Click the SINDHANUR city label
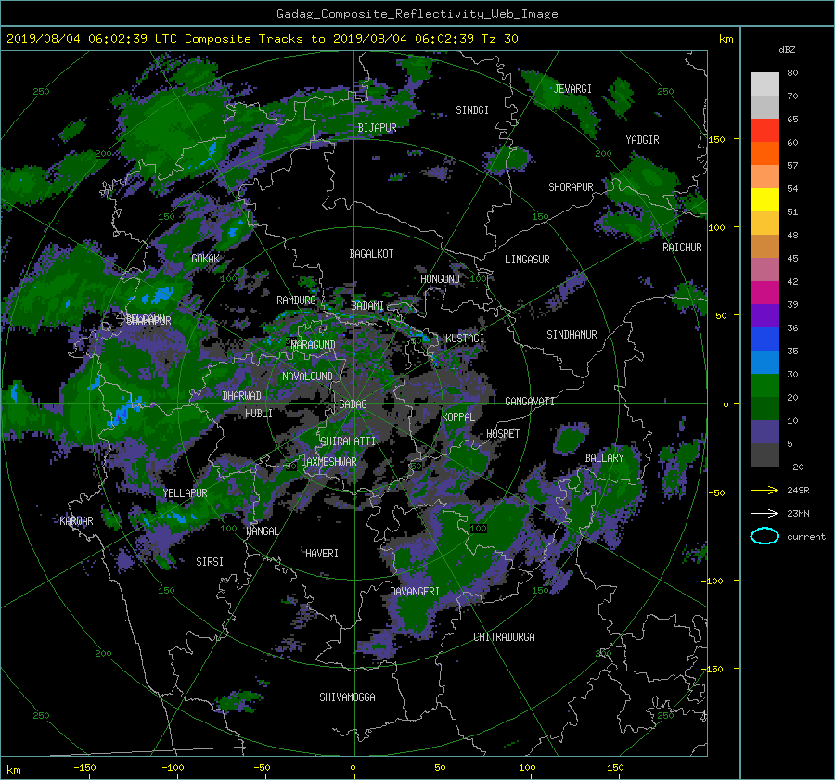Viewport: 835px width, 780px height. coord(572,335)
